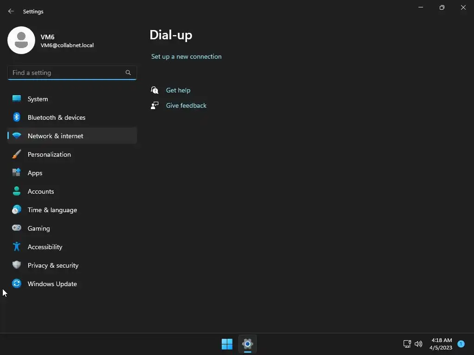Image resolution: width=474 pixels, height=355 pixels.
Task: Open Gaming settings
Action: coord(72,228)
